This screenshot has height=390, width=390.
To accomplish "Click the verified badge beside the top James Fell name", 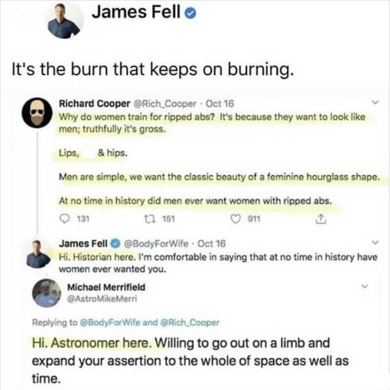I will 190,13.
